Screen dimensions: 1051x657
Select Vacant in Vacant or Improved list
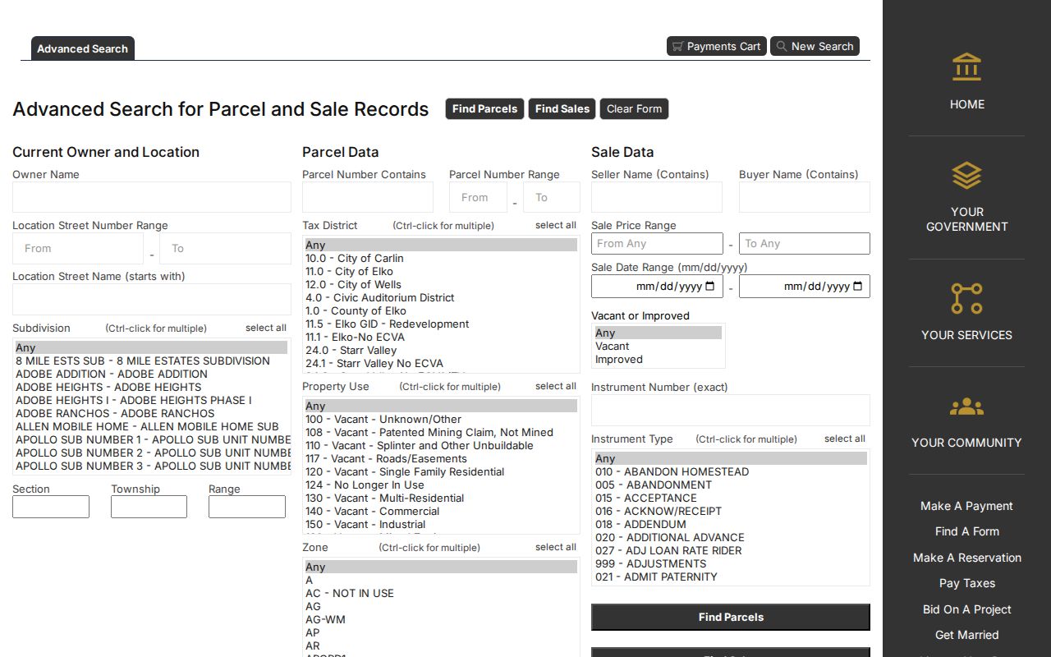(658, 346)
